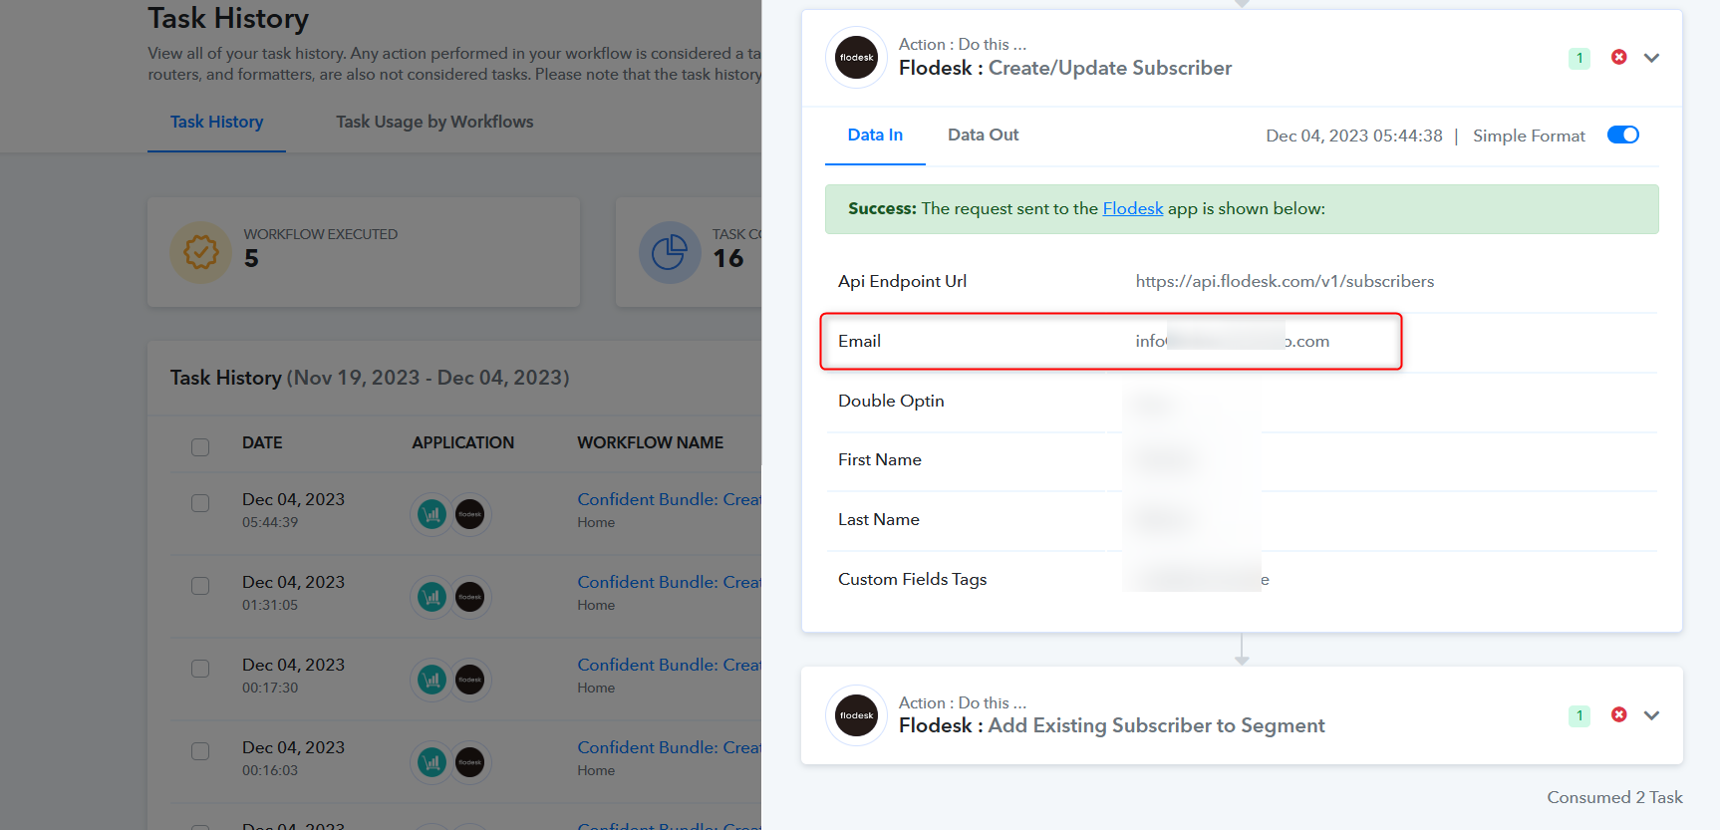The height and width of the screenshot is (830, 1720).
Task: Click the Task Consumed pie chart icon
Action: 670,252
